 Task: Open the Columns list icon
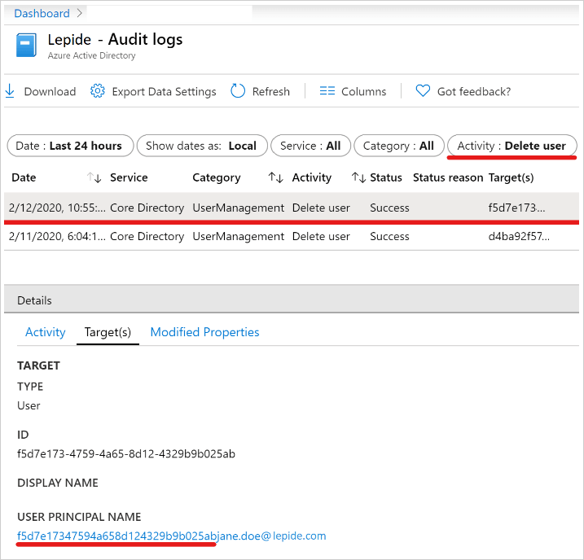tap(327, 91)
